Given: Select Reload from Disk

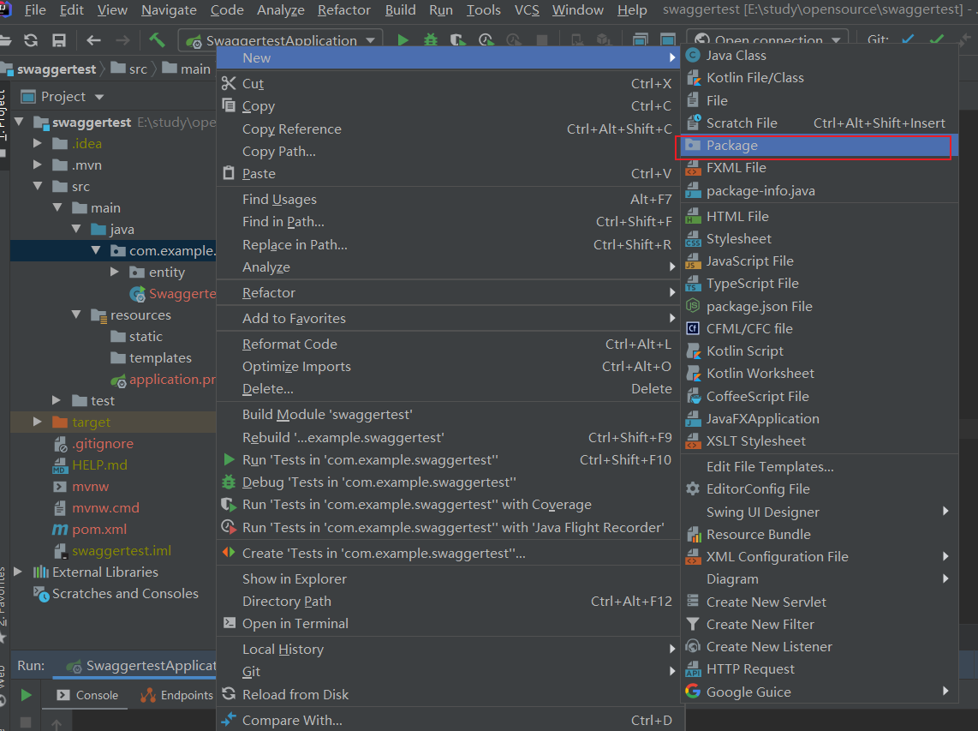Looking at the screenshot, I should (x=448, y=694).
